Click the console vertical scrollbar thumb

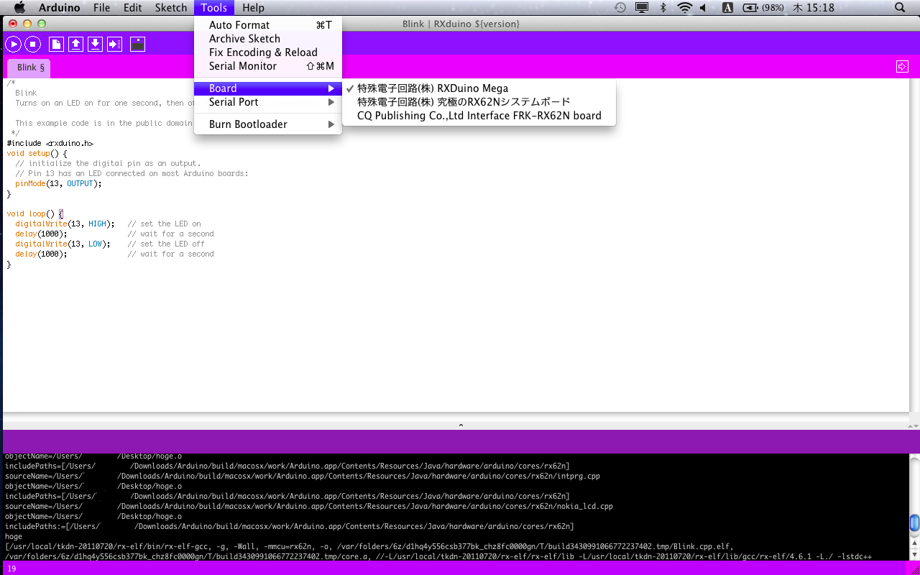click(x=914, y=523)
